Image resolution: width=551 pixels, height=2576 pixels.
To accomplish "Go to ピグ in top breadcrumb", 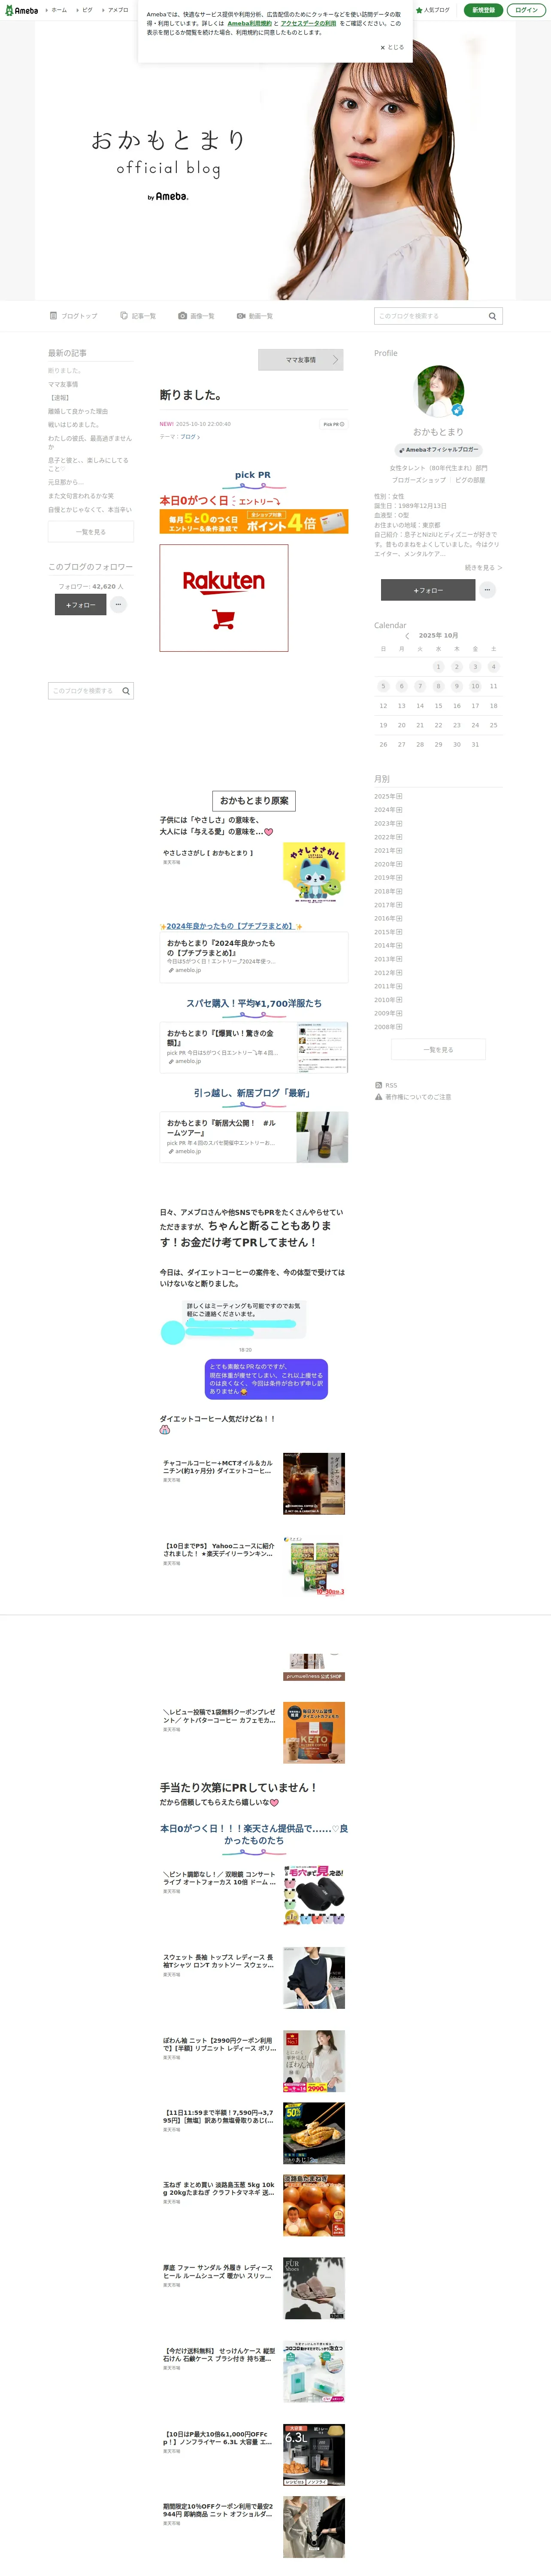I will tap(87, 10).
